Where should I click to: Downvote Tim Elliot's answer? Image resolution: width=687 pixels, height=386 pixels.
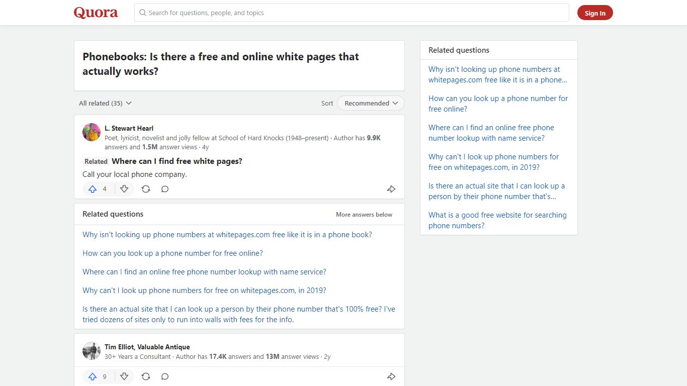(x=124, y=376)
